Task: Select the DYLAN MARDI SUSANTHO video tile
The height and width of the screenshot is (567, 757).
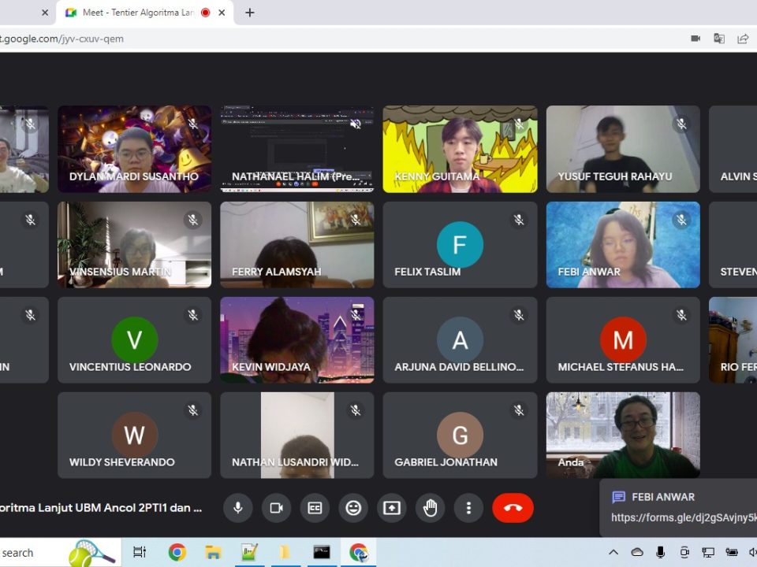Action: (x=134, y=149)
